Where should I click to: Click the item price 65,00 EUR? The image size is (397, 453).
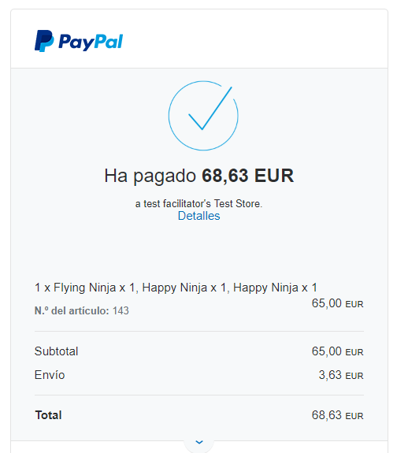pyautogui.click(x=337, y=303)
